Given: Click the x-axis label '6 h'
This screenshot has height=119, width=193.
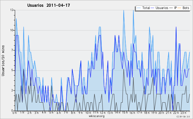Looking at the screenshot, I should pos(59,113).
